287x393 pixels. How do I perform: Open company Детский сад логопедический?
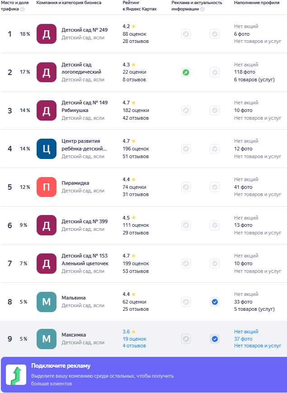click(81, 68)
